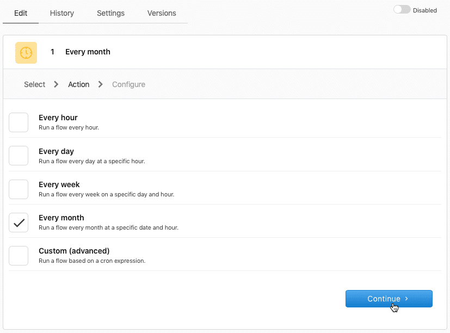Image resolution: width=450 pixels, height=333 pixels.
Task: Uncheck the Every month checkbox
Action: 19,222
